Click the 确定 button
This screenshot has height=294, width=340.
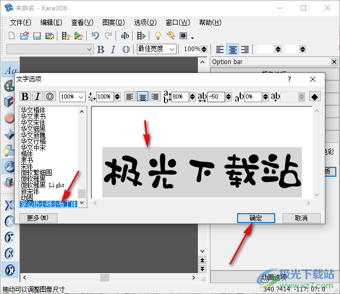click(x=256, y=218)
